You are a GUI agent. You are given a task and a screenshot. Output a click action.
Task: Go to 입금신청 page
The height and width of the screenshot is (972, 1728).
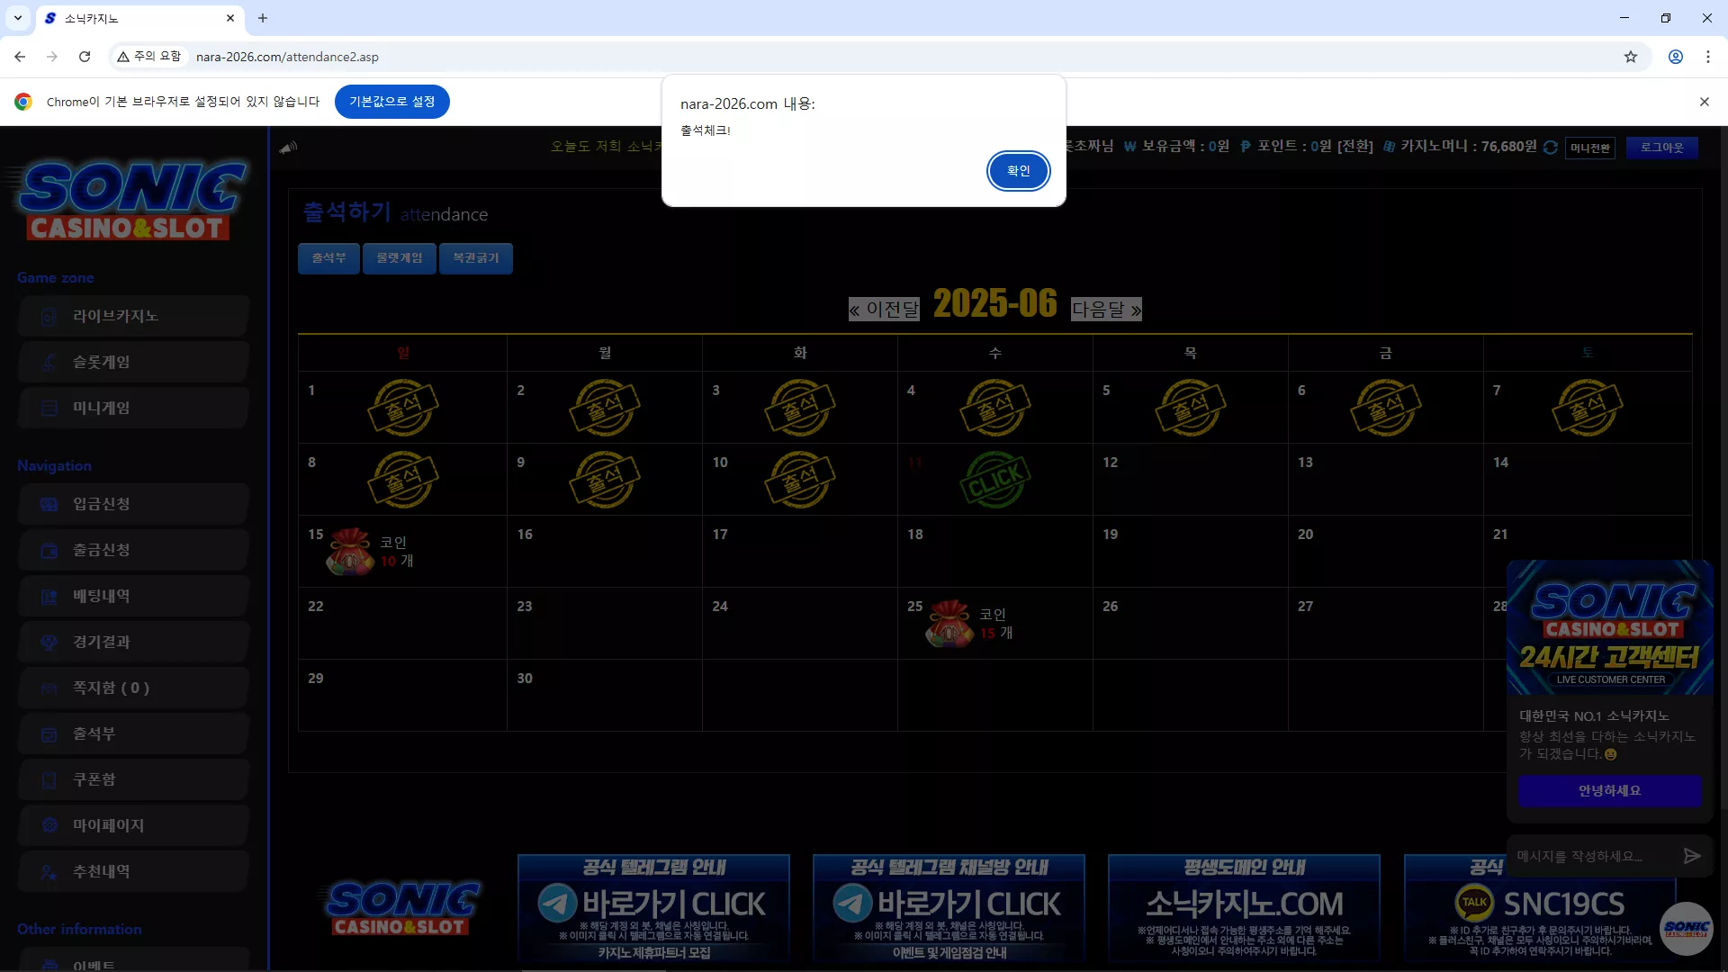click(133, 504)
